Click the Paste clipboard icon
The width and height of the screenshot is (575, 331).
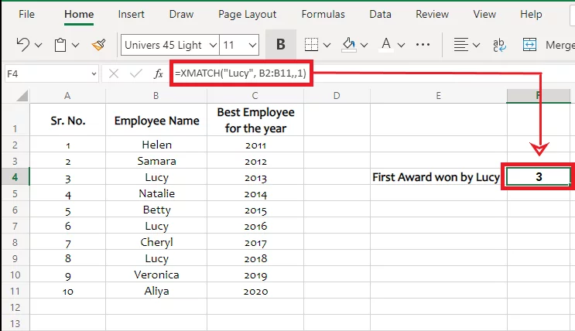pos(60,45)
